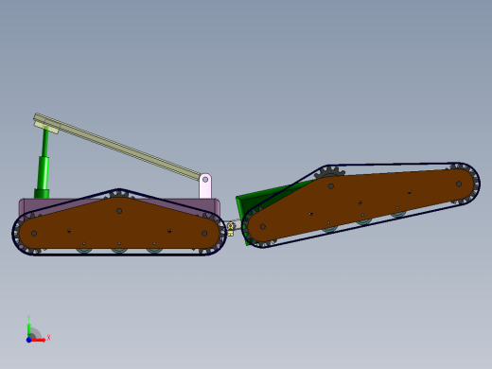Viewport: 492px width, 369px height.
Task: Select the tan mounting plate atop the cylinder rod
Action: 46,127
